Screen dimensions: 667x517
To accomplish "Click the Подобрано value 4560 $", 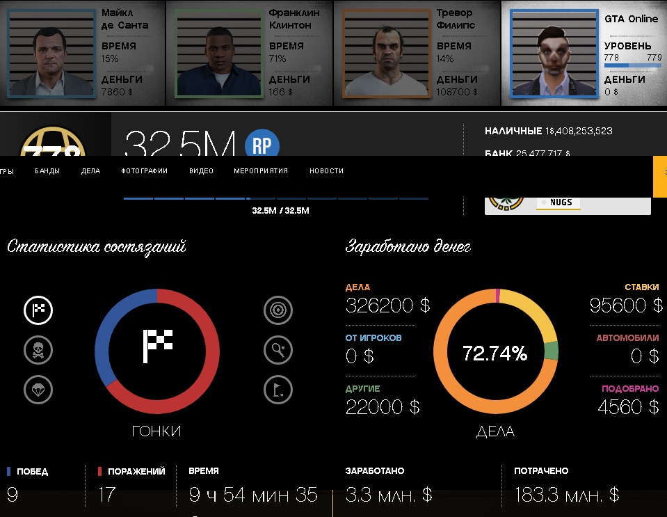I will (x=628, y=407).
